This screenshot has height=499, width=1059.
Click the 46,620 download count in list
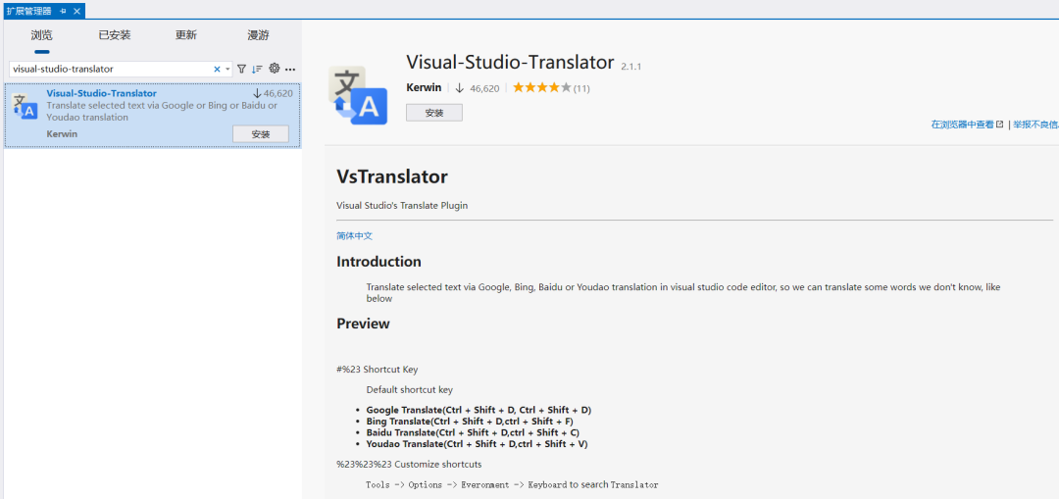click(273, 93)
